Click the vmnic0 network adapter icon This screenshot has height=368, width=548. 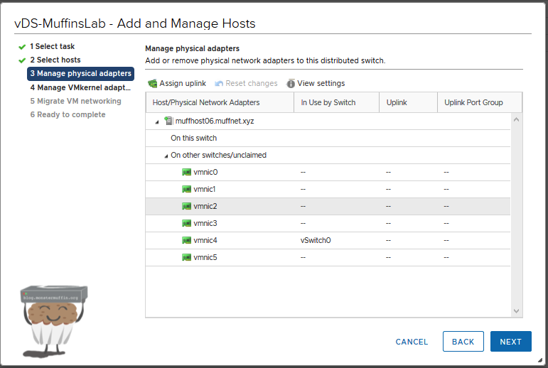[x=187, y=172]
